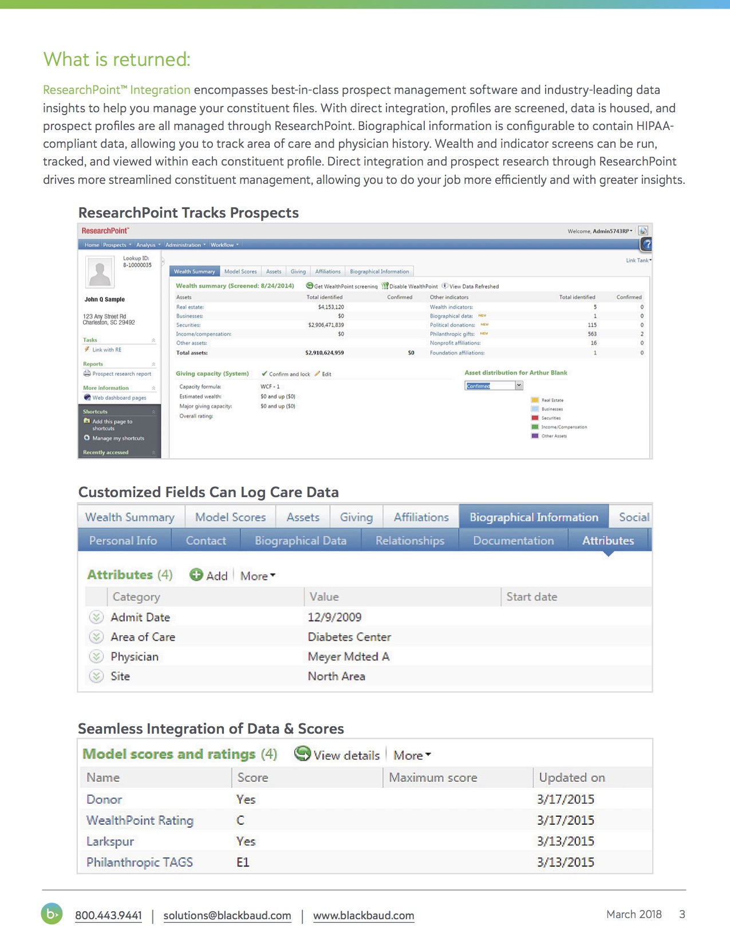The width and height of the screenshot is (730, 945).
Task: Click the Real estate: asset link
Action: pyautogui.click(x=190, y=307)
